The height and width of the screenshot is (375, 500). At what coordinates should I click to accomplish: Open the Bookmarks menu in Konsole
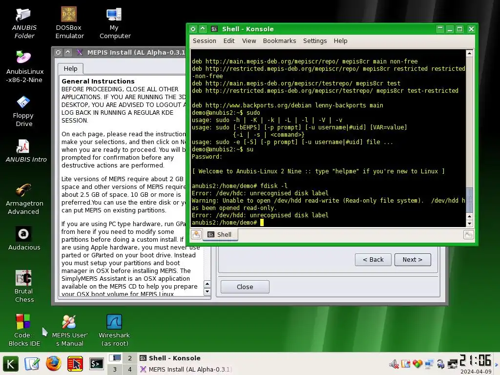(x=279, y=41)
